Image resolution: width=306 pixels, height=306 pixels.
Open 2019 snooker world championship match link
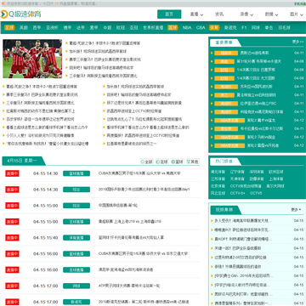pyautogui.click(x=144, y=302)
